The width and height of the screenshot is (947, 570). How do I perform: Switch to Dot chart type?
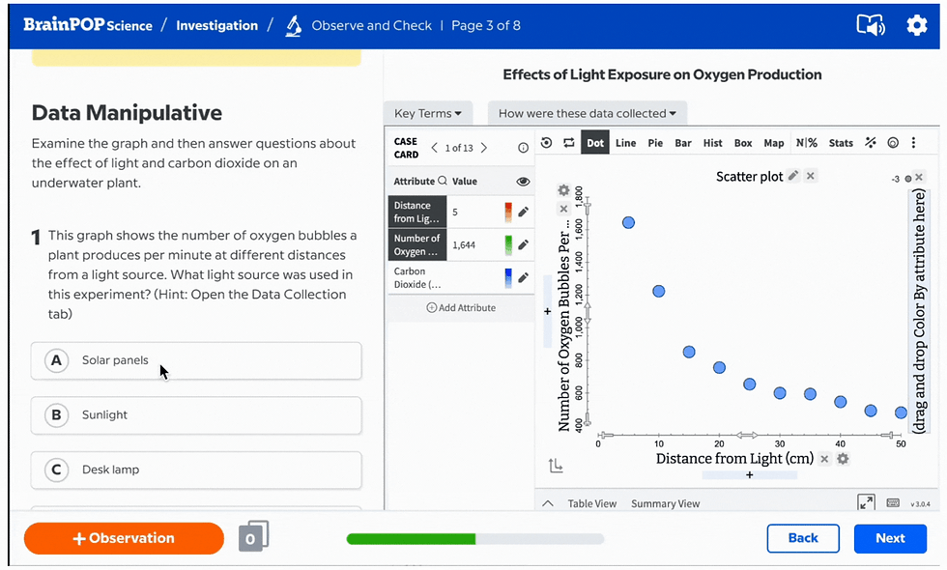pyautogui.click(x=595, y=143)
